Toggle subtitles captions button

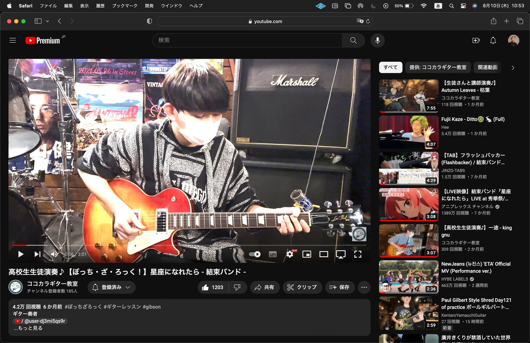coord(273,254)
